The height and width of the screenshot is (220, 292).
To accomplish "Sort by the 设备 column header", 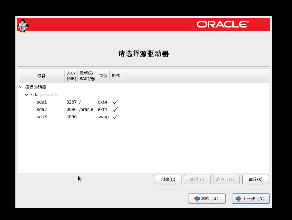I will (41, 76).
